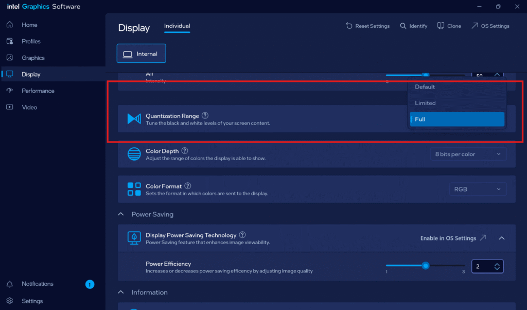Click the Power Efficiency slider handle
The image size is (527, 310).
[426, 266]
